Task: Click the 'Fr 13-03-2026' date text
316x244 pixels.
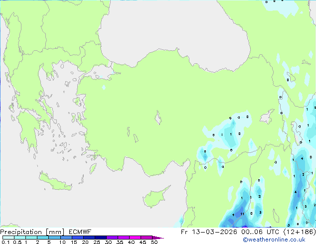Action: coord(209,232)
